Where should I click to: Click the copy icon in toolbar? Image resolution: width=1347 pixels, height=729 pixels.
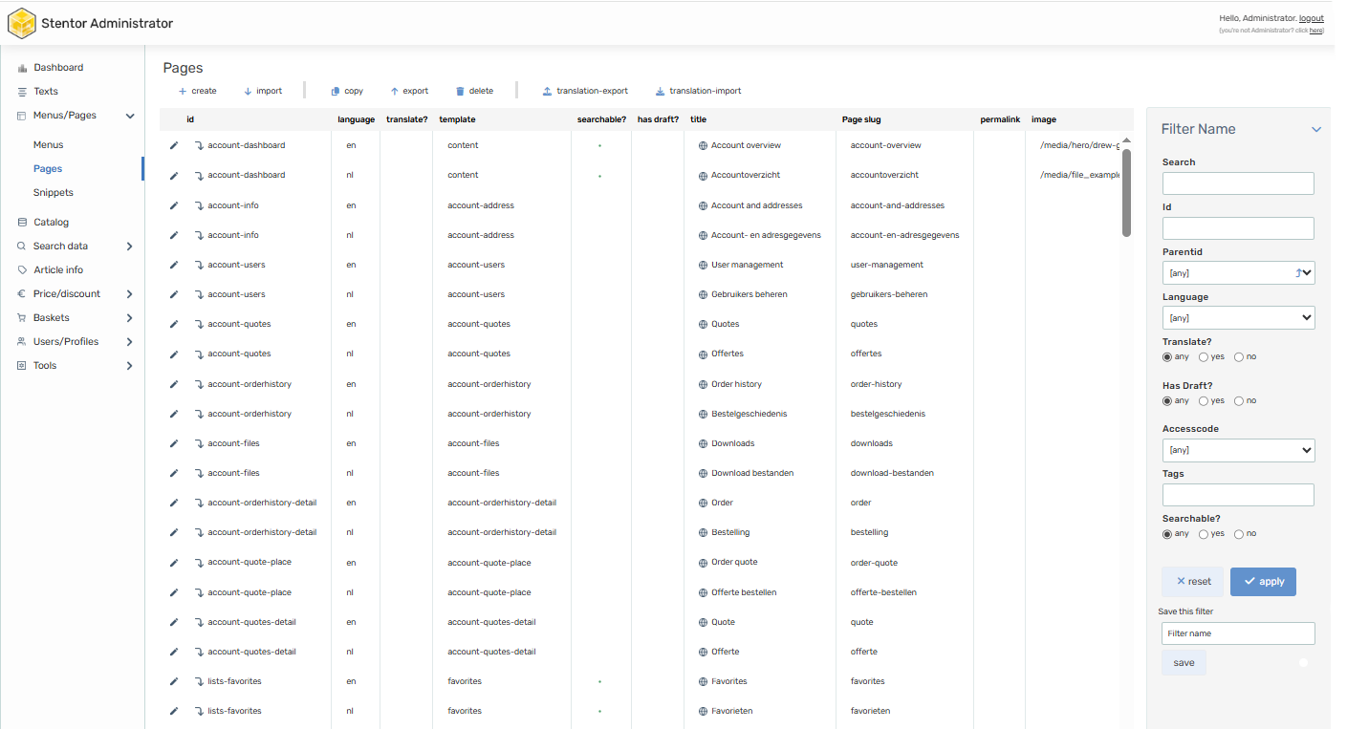tap(336, 92)
